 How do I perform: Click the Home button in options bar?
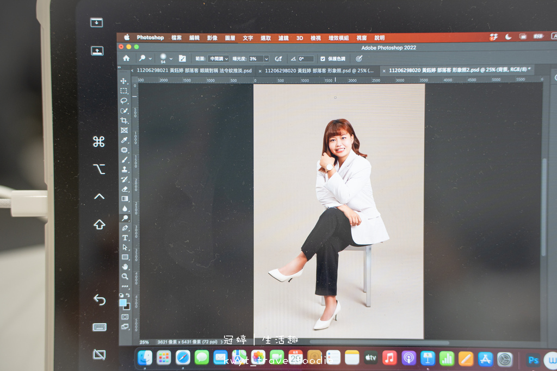(x=126, y=58)
